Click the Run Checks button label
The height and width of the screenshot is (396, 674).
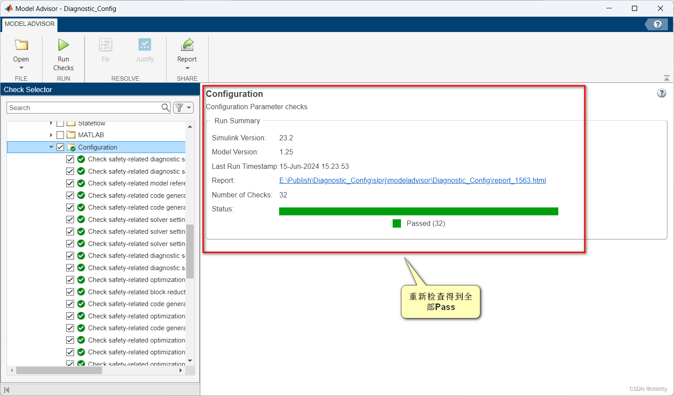pyautogui.click(x=64, y=64)
